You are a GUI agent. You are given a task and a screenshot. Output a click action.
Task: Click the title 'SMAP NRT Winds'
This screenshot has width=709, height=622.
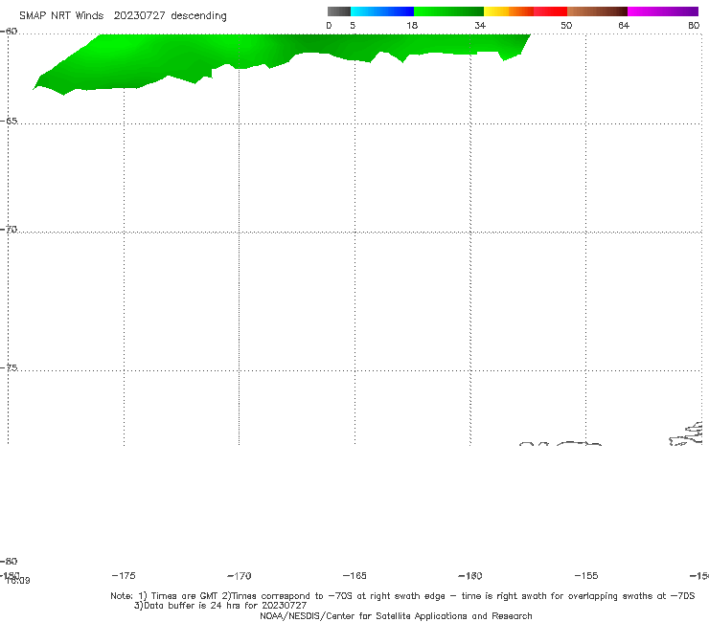[x=61, y=16]
